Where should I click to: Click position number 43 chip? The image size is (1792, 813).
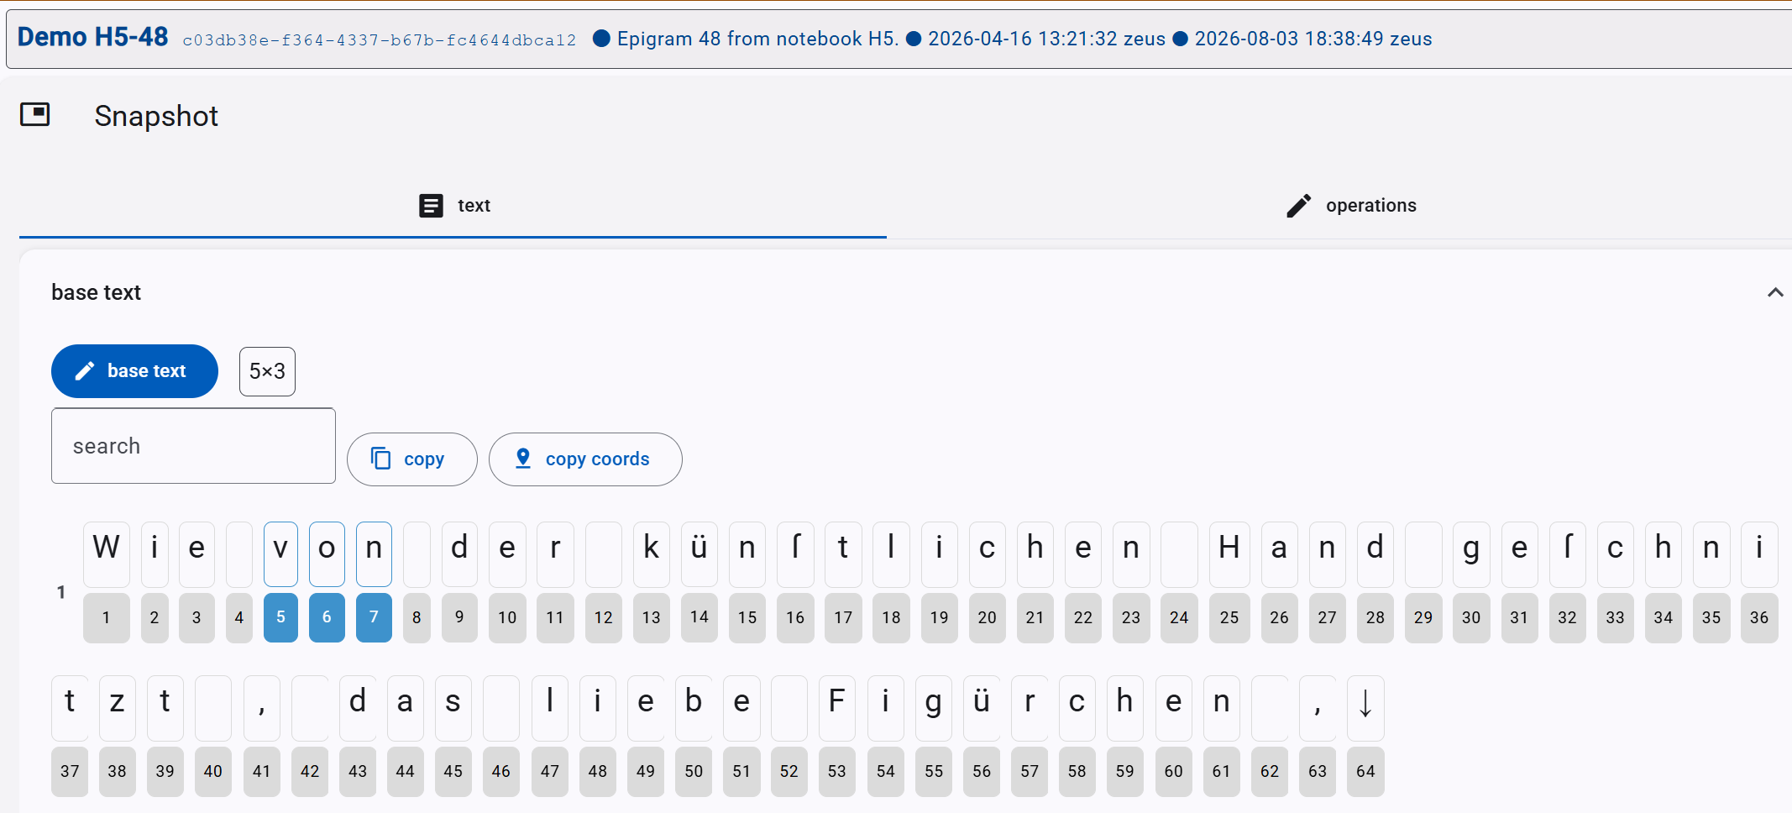358,771
